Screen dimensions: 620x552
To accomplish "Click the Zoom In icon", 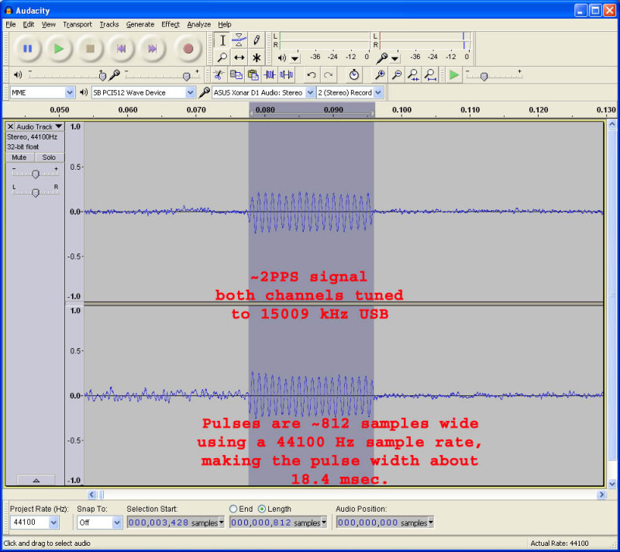I will (x=380, y=74).
